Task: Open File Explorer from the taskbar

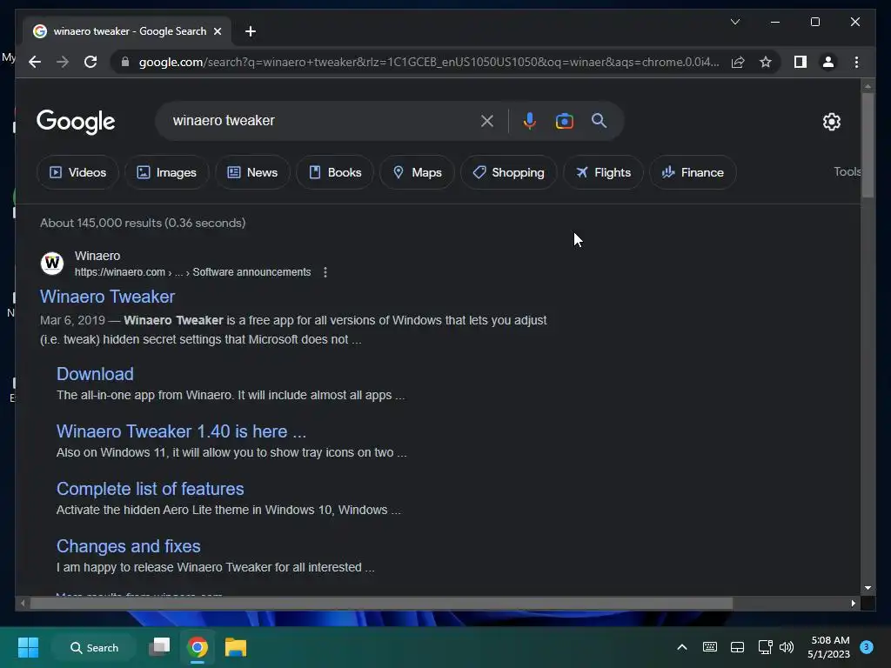Action: pos(235,647)
